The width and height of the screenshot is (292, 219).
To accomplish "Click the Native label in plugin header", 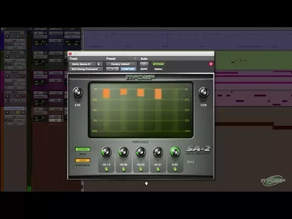I will pyautogui.click(x=158, y=69).
